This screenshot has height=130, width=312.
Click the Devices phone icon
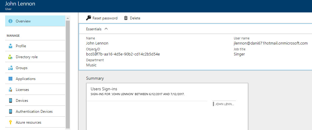(x=11, y=101)
